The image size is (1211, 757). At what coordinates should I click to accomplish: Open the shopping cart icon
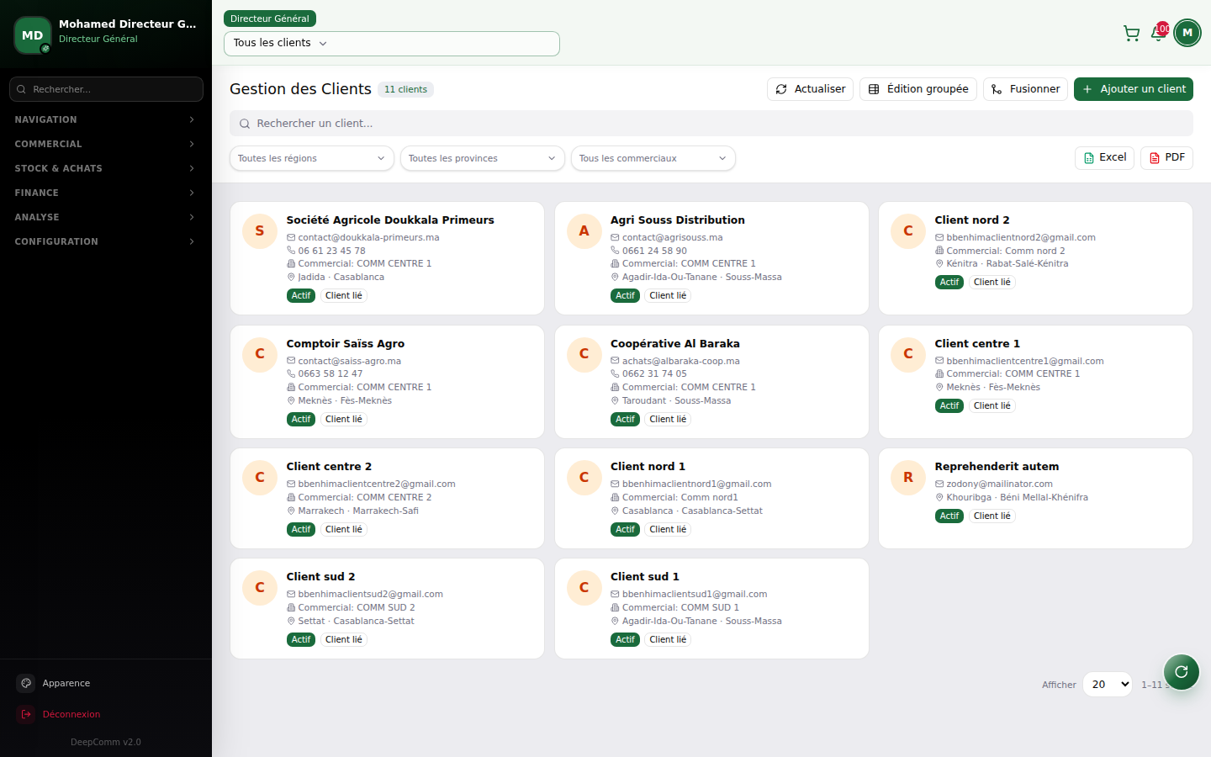(1131, 34)
